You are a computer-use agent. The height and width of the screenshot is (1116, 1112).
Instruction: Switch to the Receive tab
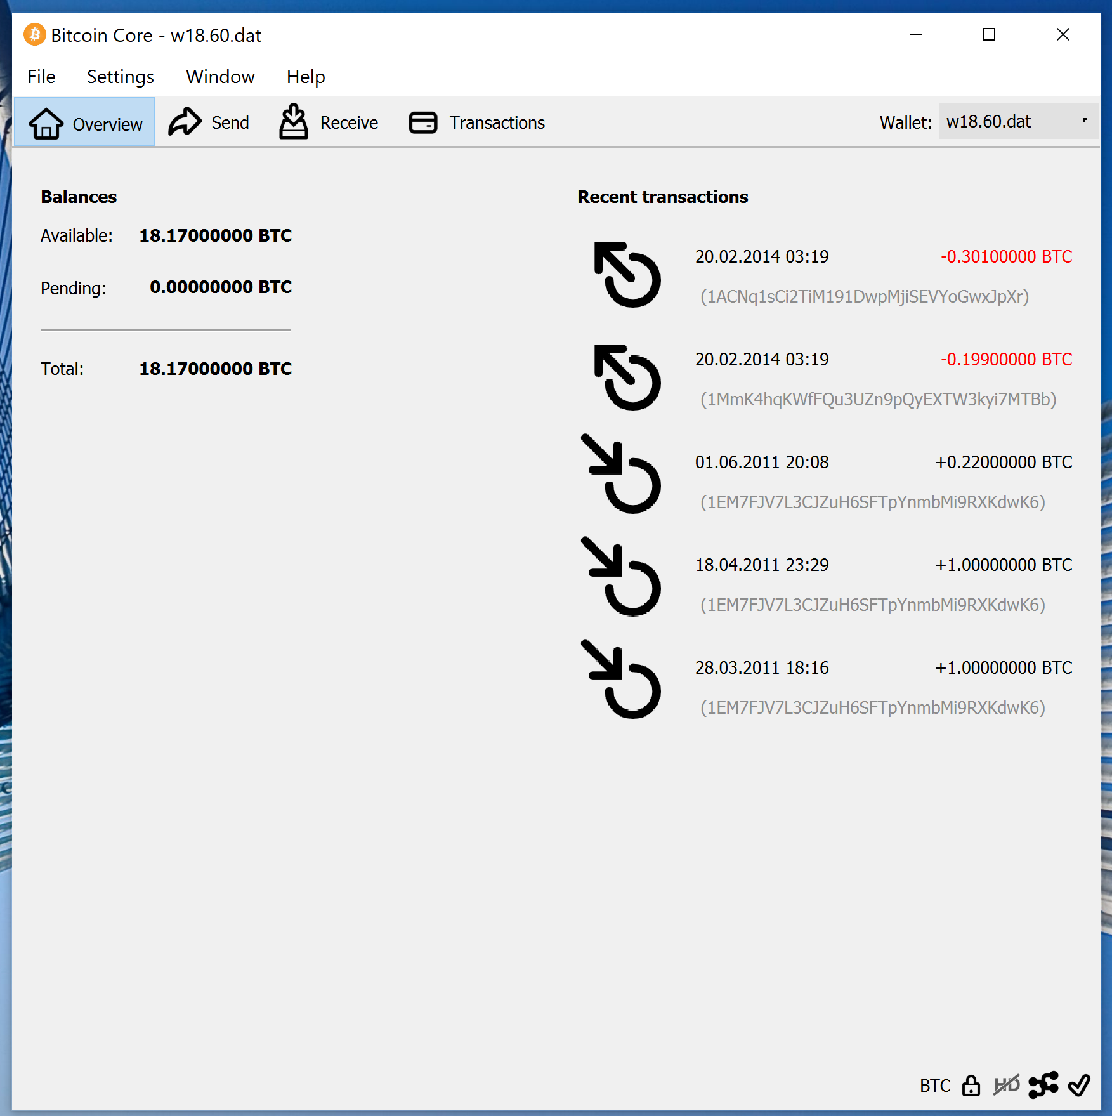tap(329, 122)
